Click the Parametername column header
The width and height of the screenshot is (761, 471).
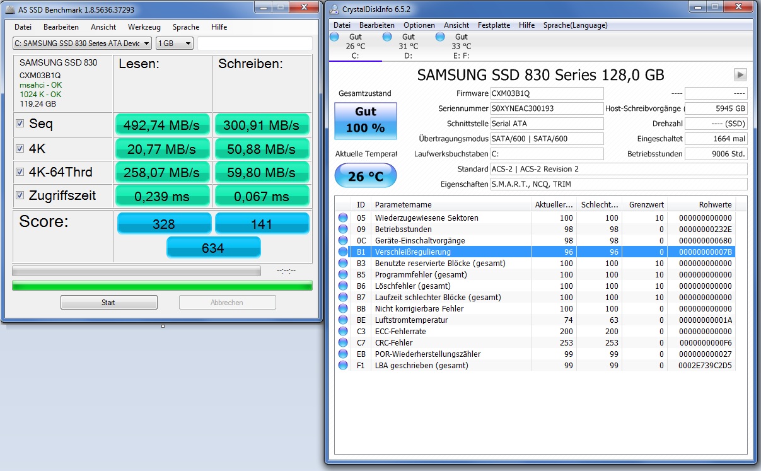pyautogui.click(x=451, y=204)
